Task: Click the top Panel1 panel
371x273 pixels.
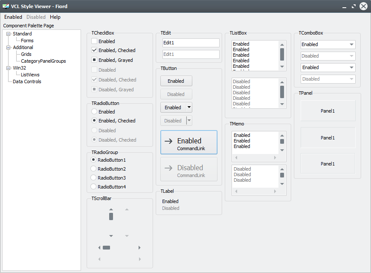Action: coord(328,111)
